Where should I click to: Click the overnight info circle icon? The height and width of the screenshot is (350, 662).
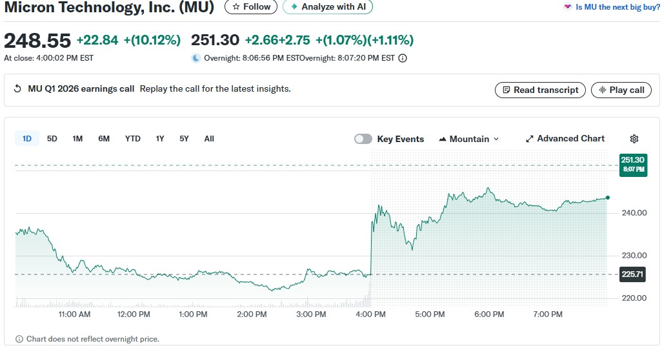403,58
